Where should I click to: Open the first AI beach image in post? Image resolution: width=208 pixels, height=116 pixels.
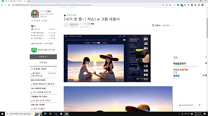point(107,59)
